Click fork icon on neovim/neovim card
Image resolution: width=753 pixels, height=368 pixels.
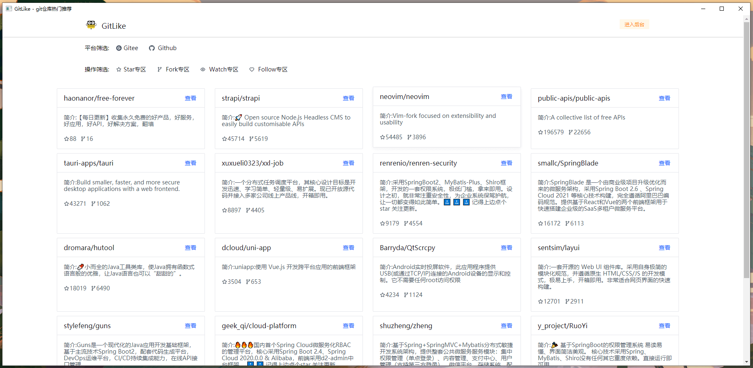coord(409,137)
